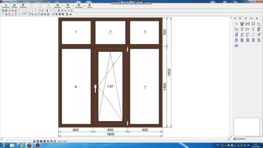Click the 1800 total width dimension
This screenshot has width=263, height=148.
click(x=111, y=134)
